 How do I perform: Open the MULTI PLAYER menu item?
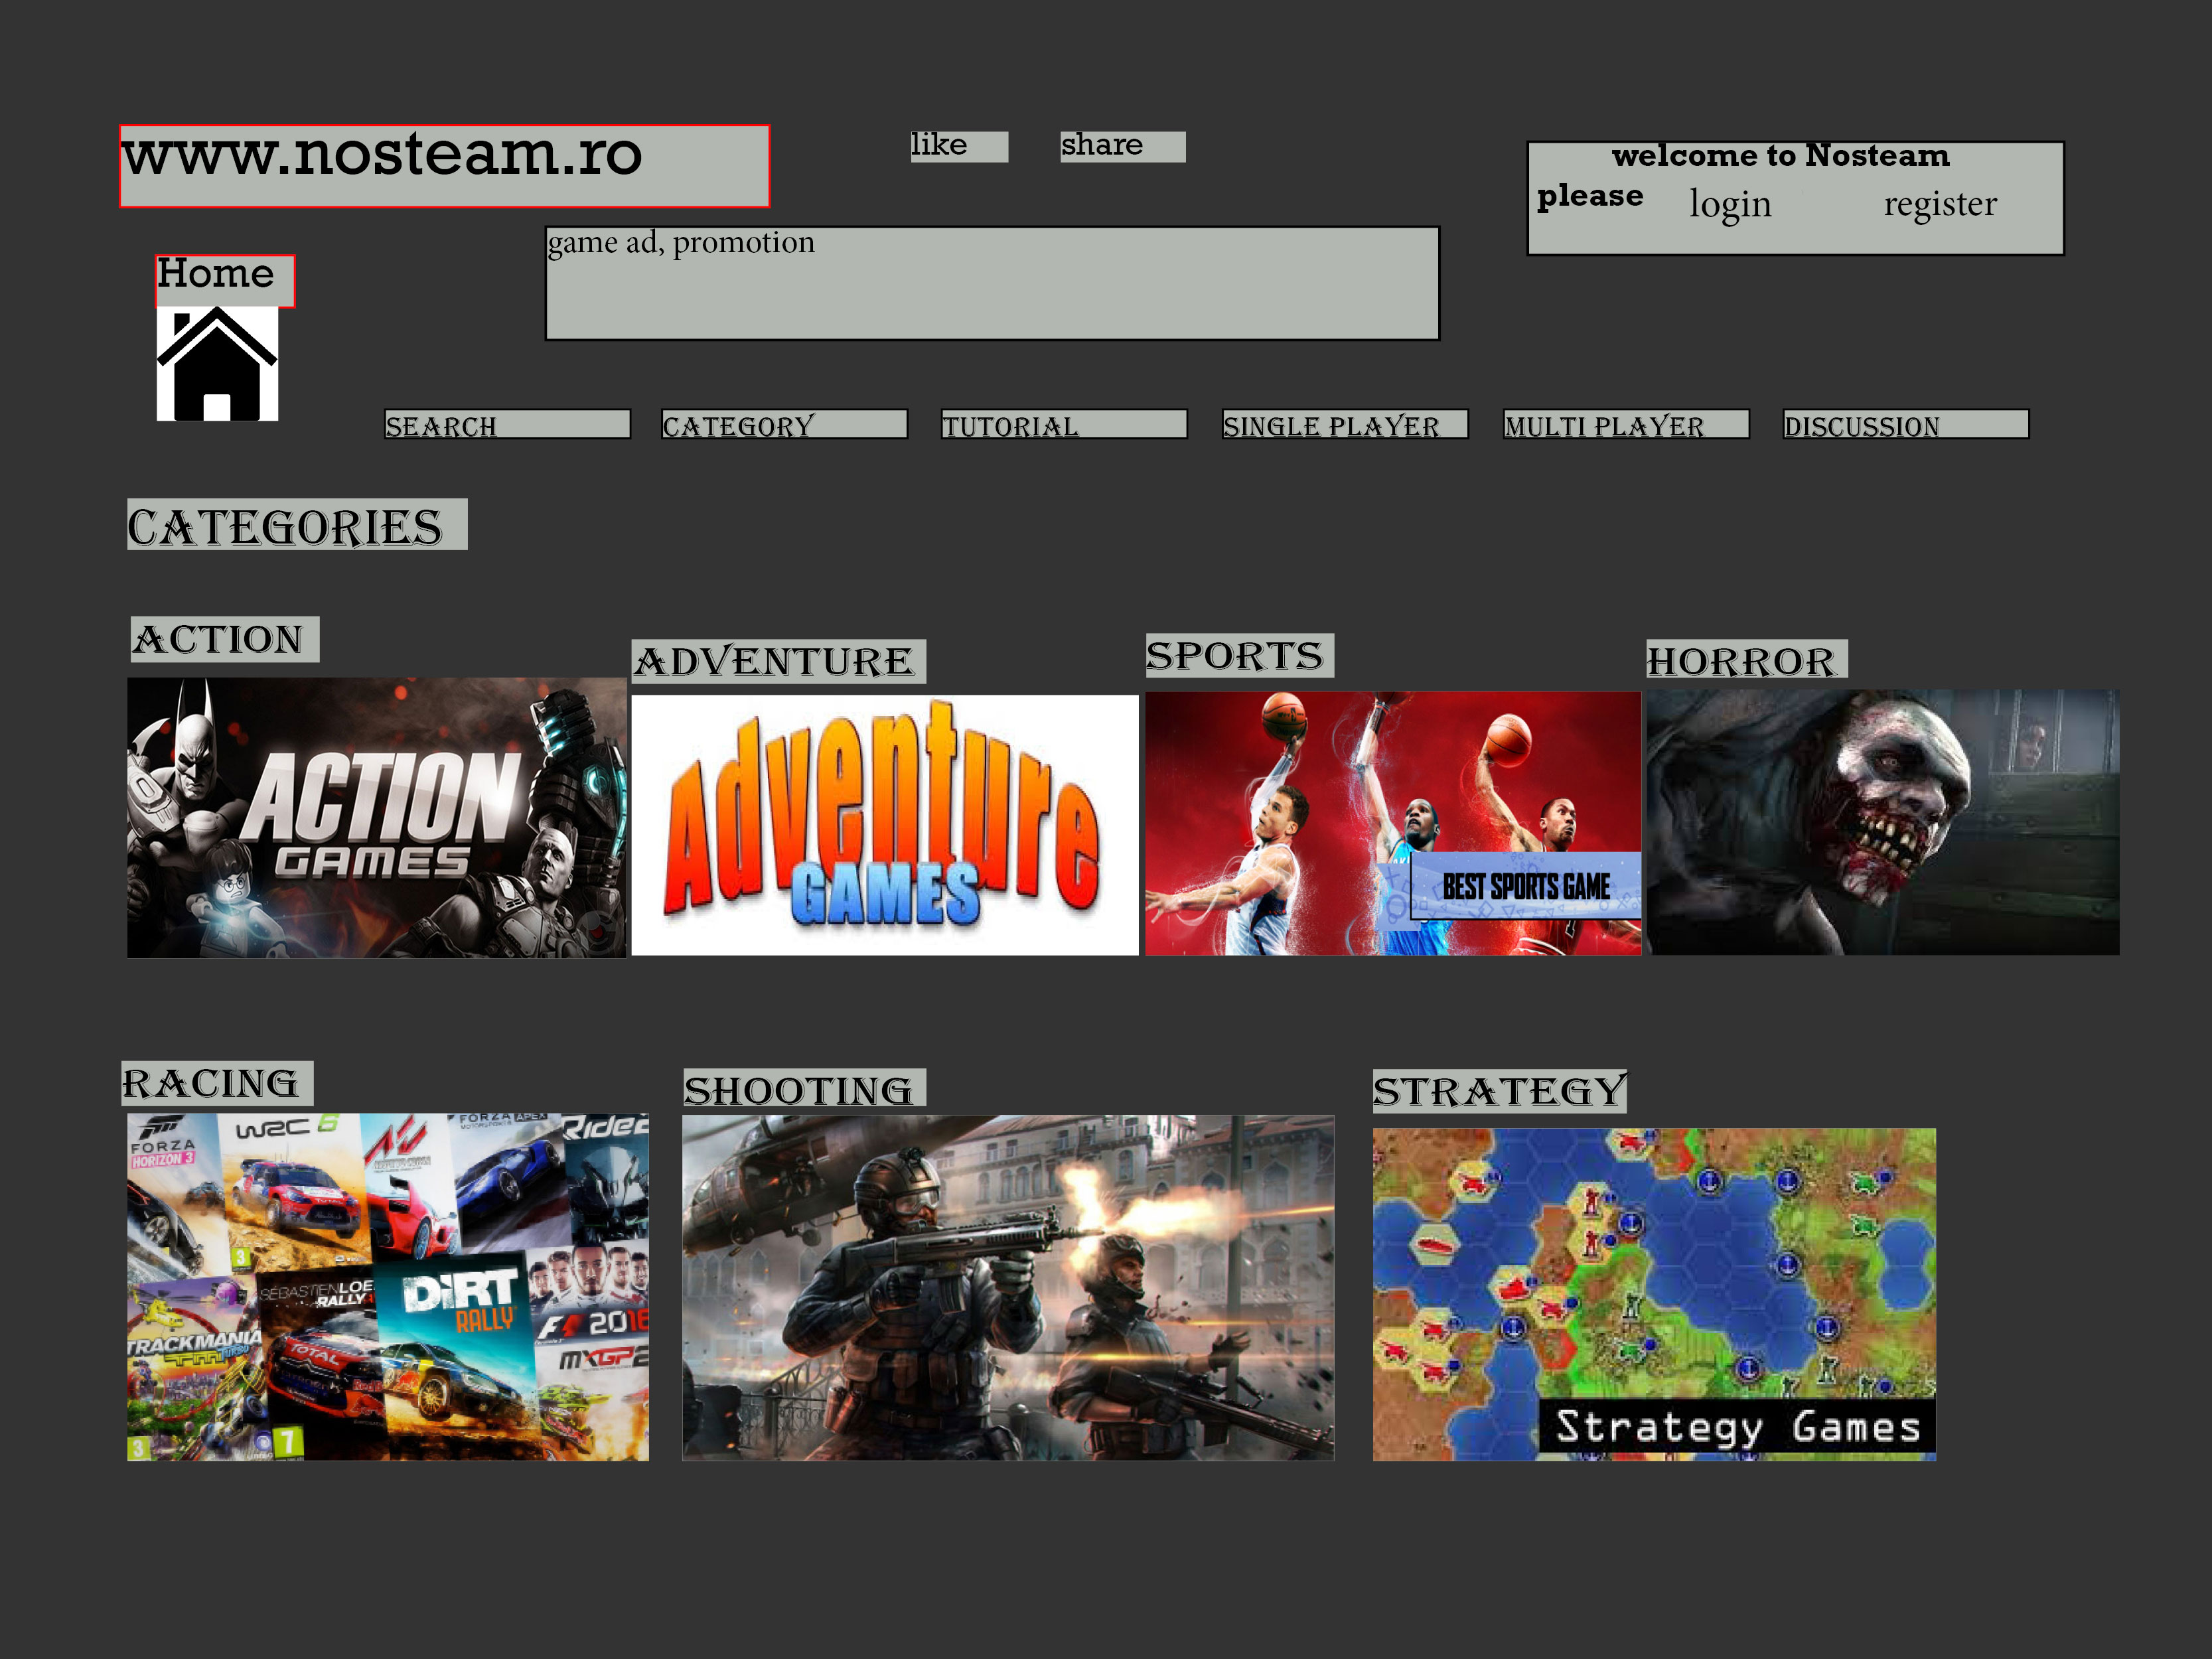1626,424
